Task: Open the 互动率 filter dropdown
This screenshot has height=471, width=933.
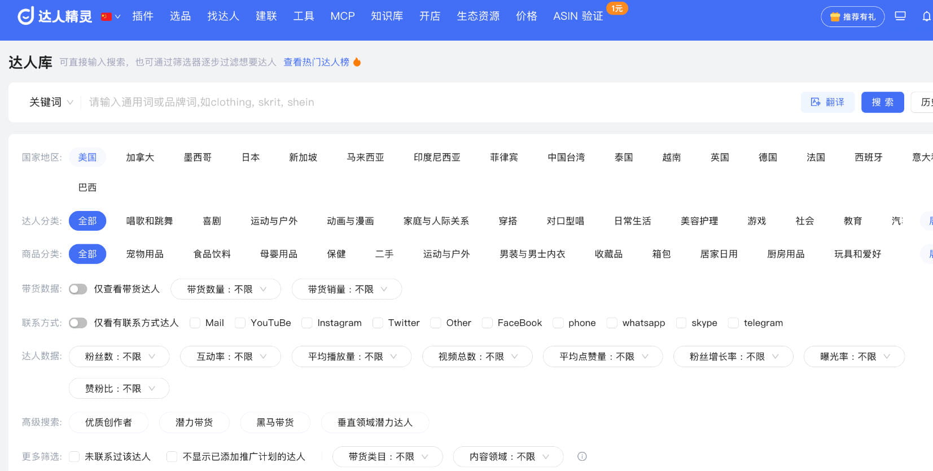Action: click(x=231, y=356)
